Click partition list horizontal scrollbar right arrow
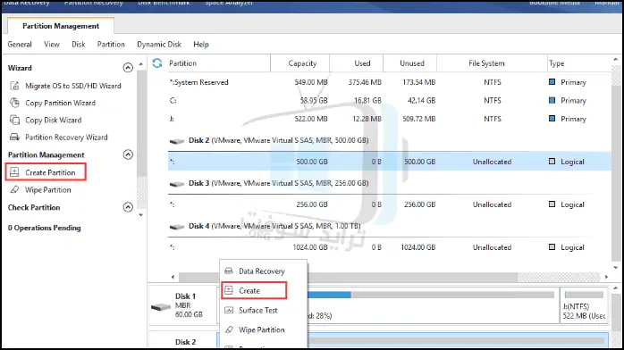The width and height of the screenshot is (624, 350). (x=606, y=277)
